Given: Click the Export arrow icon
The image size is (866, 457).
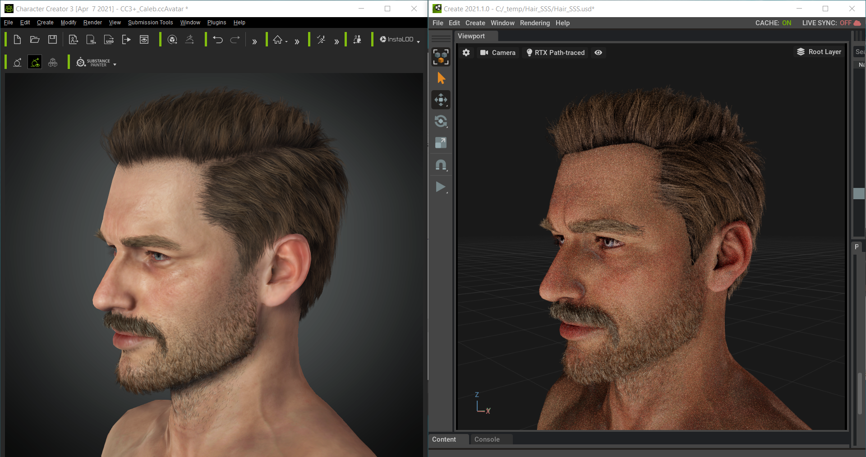Looking at the screenshot, I should tap(126, 40).
